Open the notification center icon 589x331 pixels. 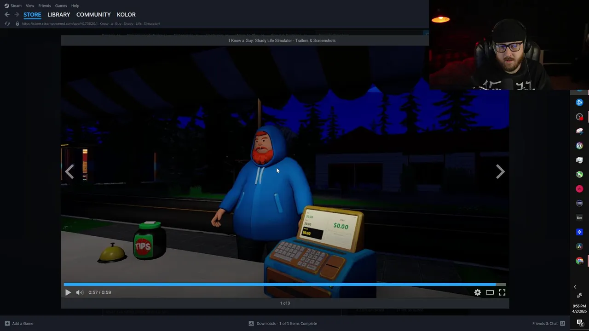pos(579,322)
